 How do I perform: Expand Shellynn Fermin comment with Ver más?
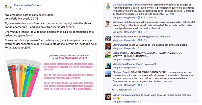click(168, 81)
